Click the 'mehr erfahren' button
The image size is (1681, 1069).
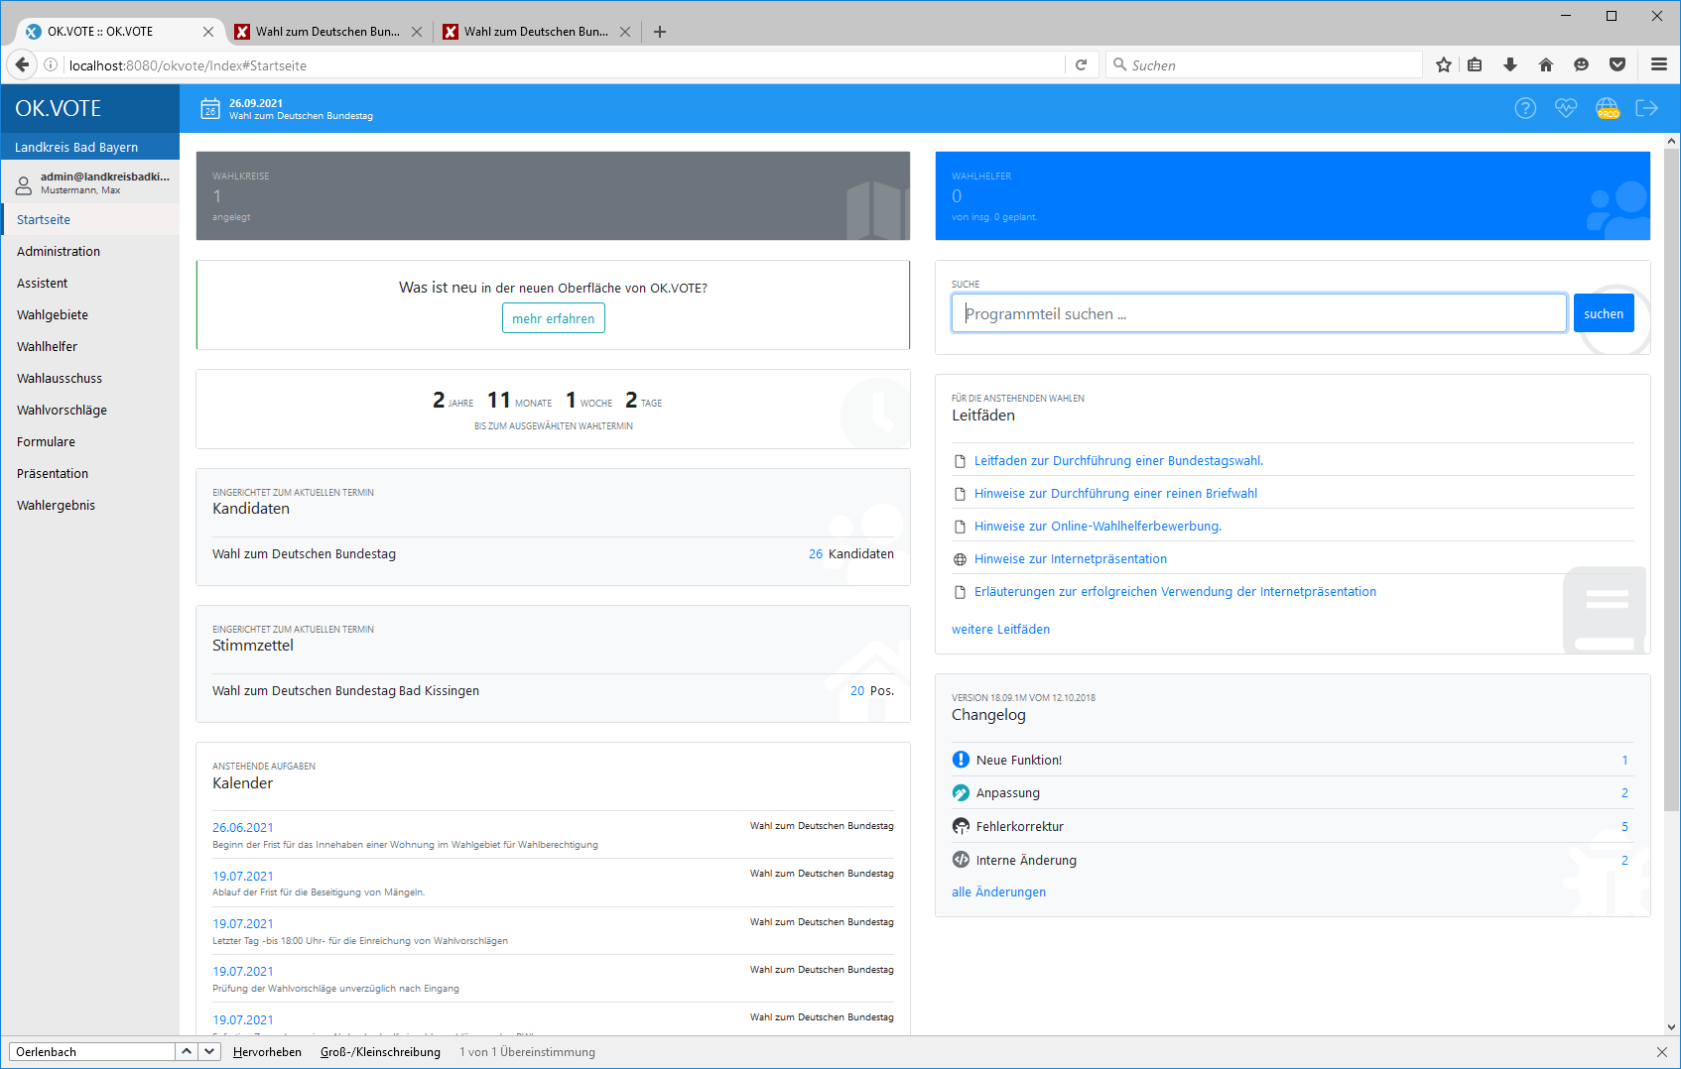tap(553, 318)
